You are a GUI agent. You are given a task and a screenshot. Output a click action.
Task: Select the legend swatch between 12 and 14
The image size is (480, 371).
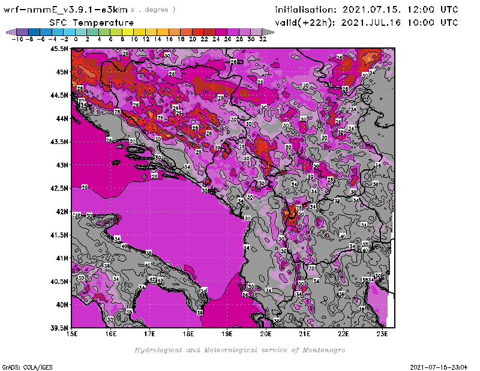[x=151, y=32]
